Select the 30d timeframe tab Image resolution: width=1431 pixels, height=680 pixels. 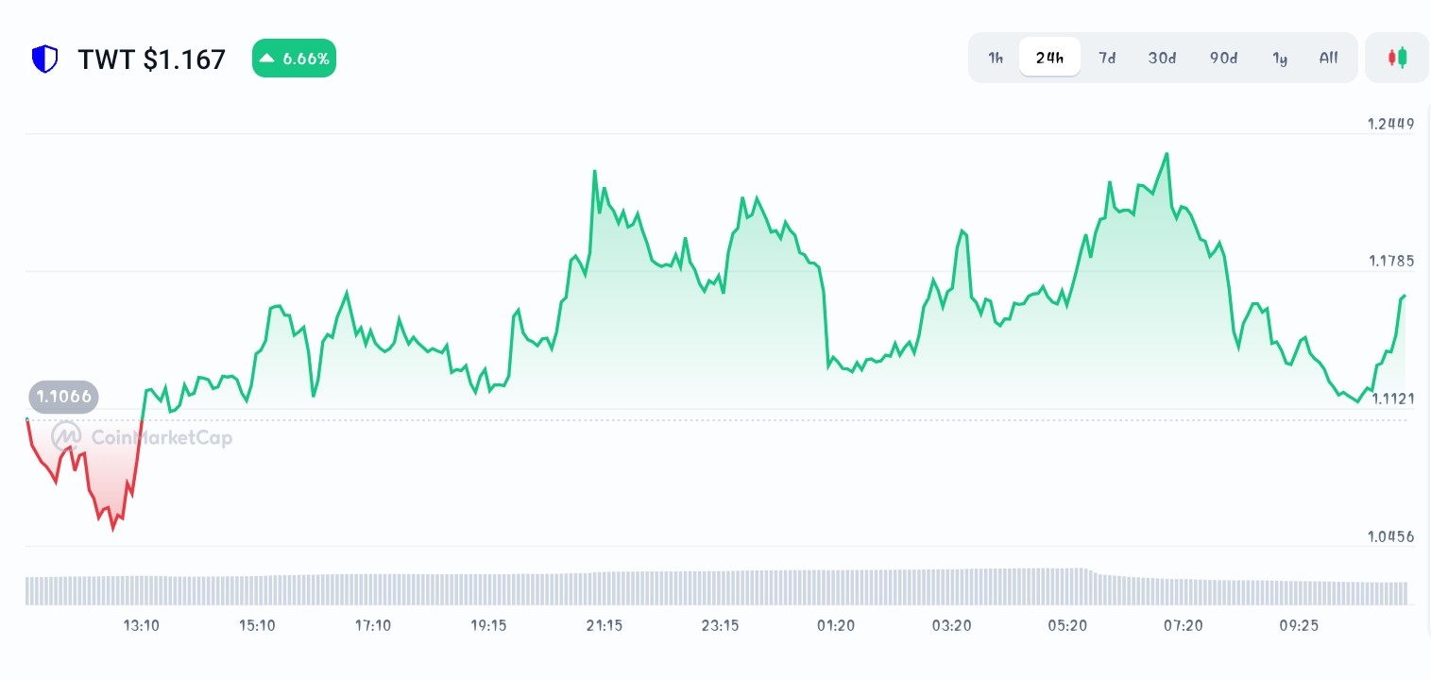1163,58
